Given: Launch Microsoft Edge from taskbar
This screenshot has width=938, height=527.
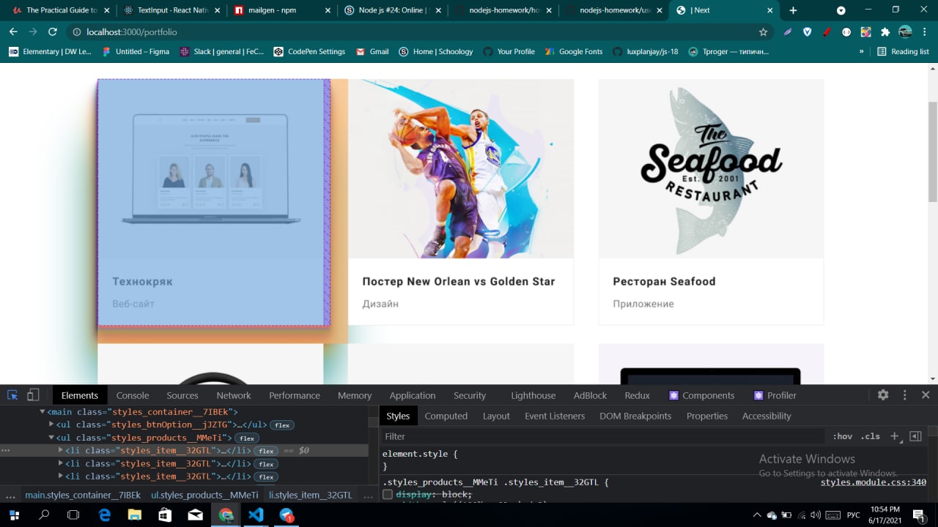Looking at the screenshot, I should (x=104, y=515).
